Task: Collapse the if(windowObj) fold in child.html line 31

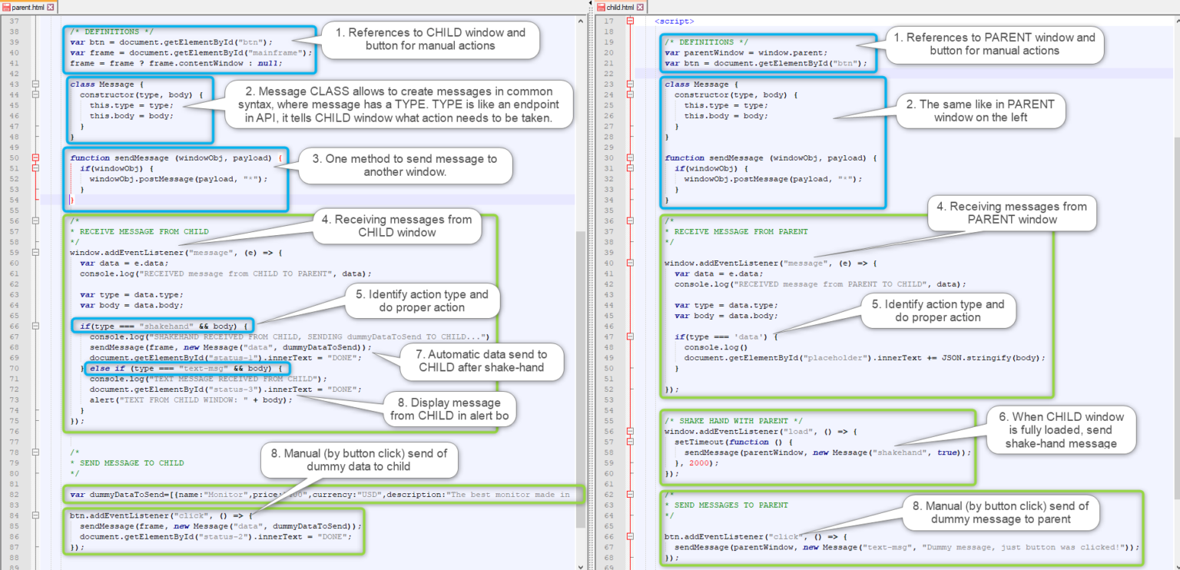Action: coord(632,166)
